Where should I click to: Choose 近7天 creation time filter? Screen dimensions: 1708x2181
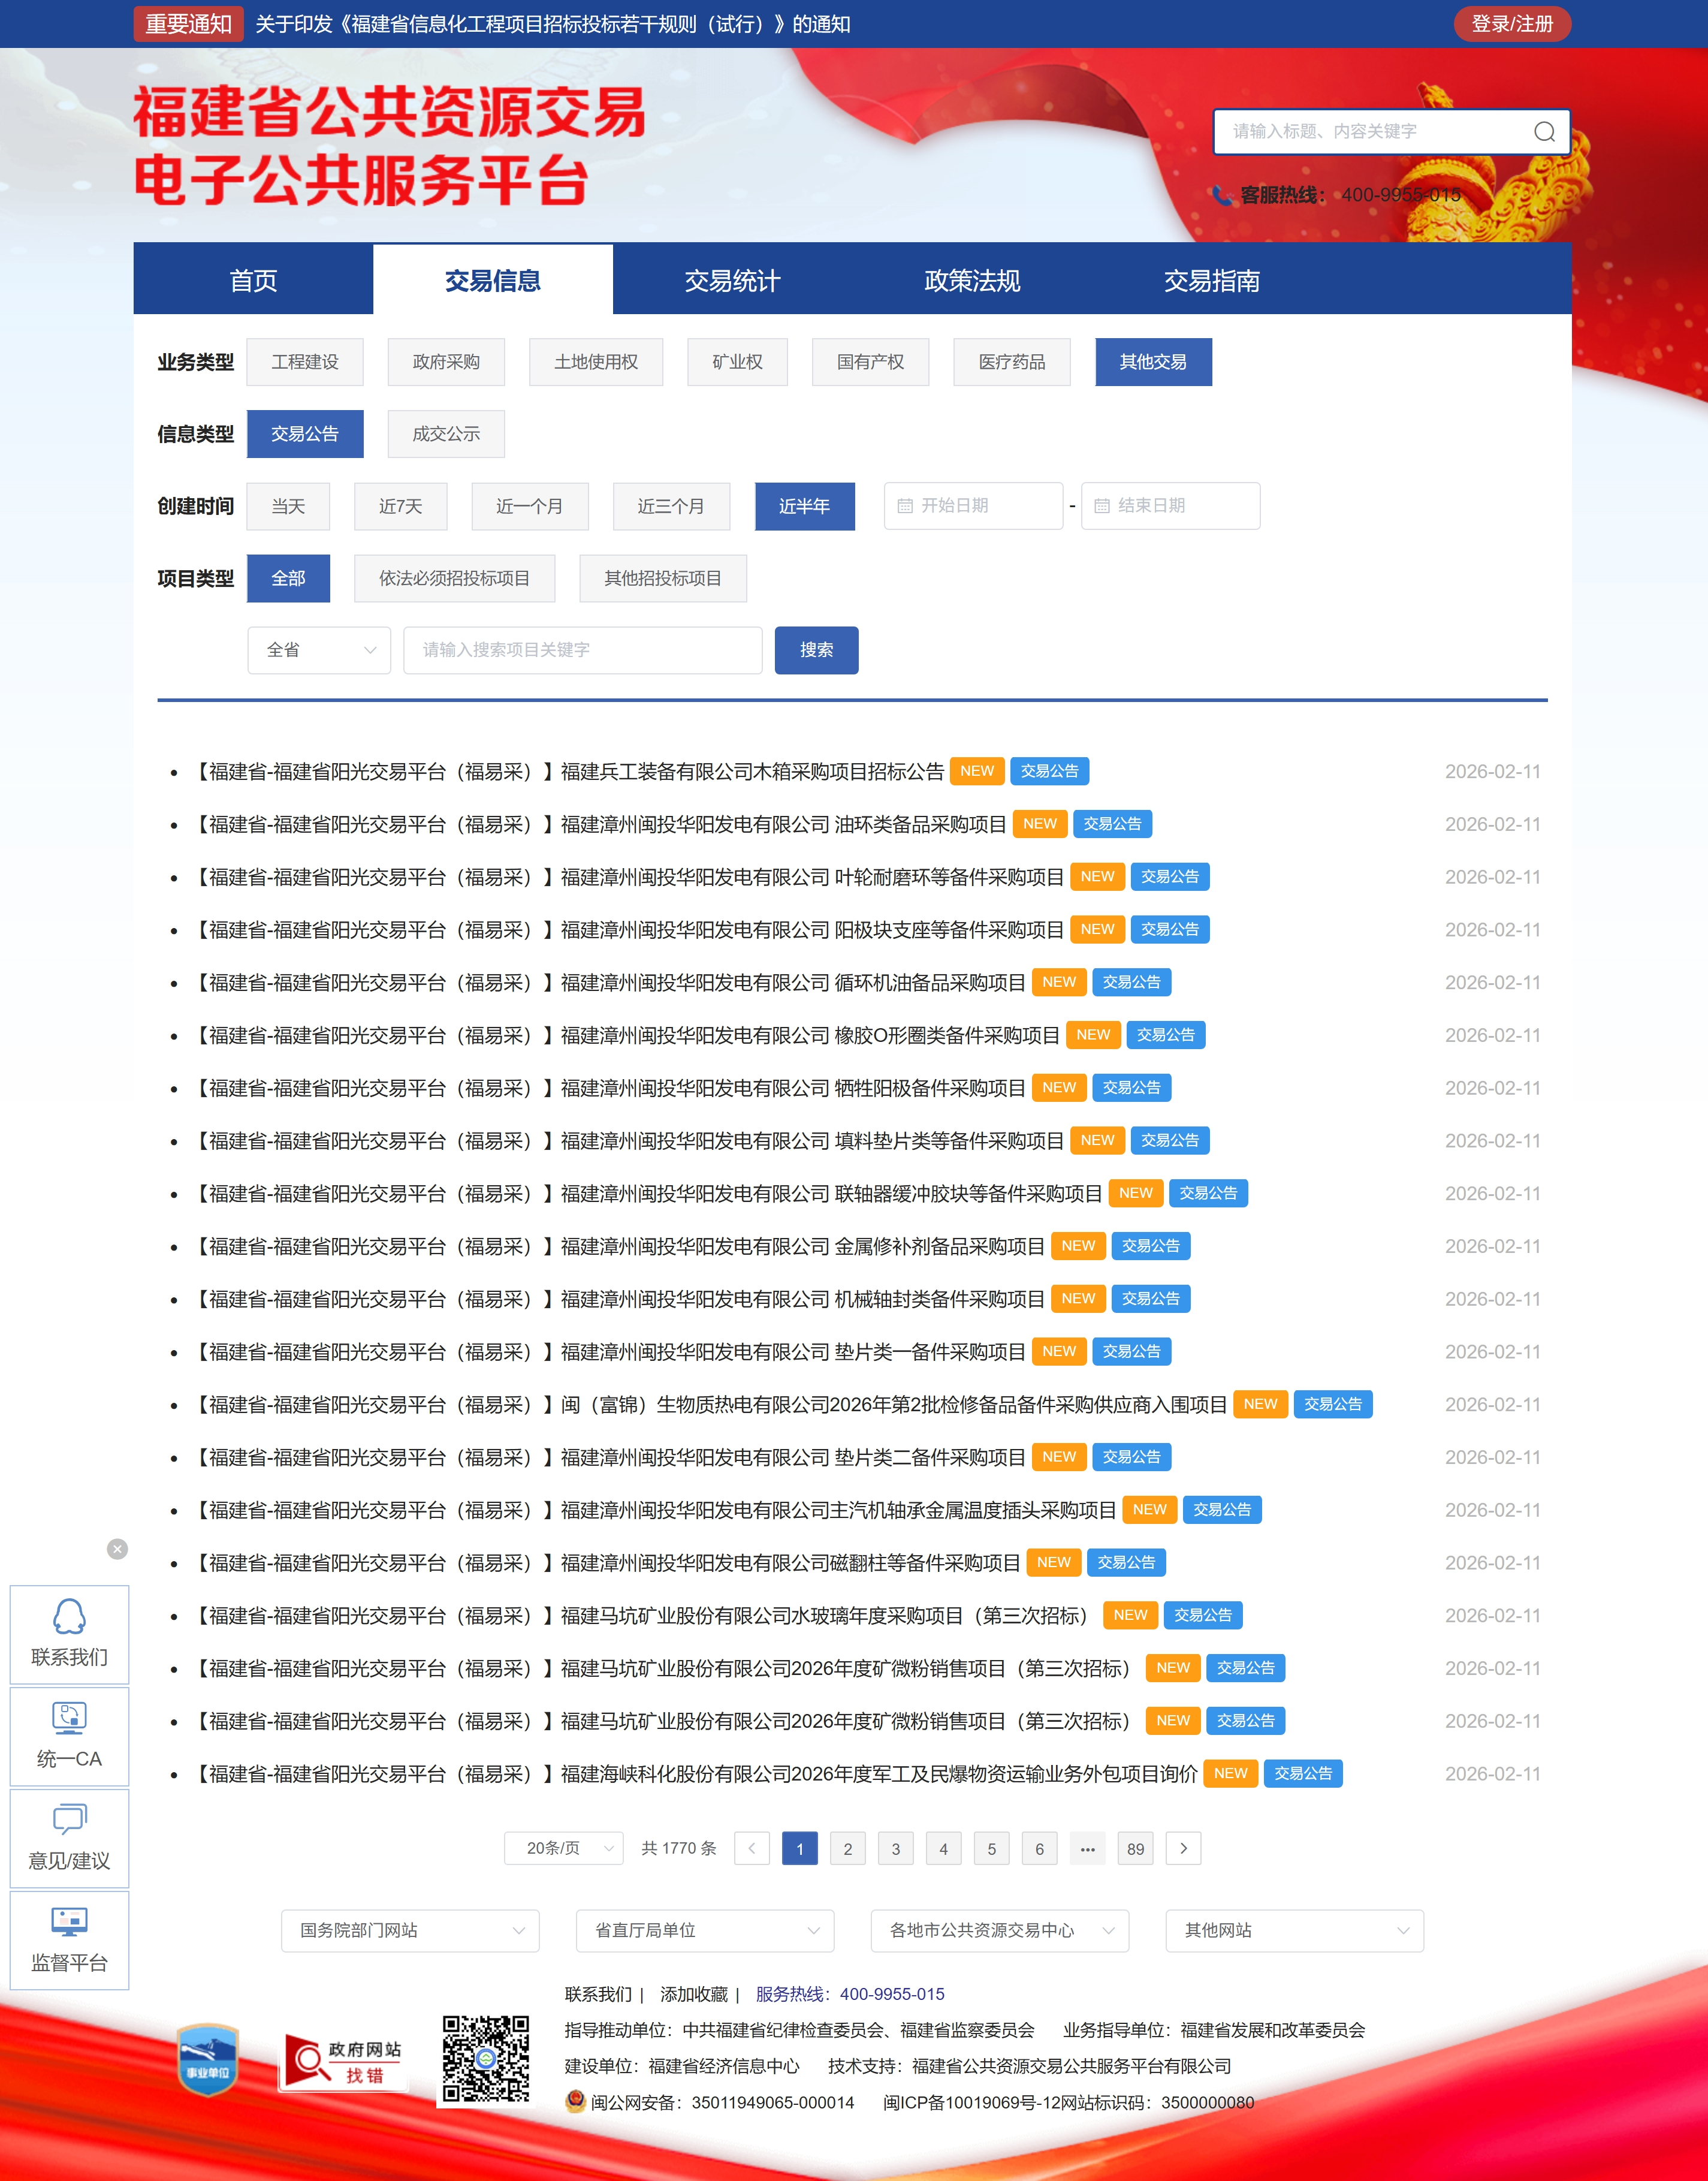400,506
